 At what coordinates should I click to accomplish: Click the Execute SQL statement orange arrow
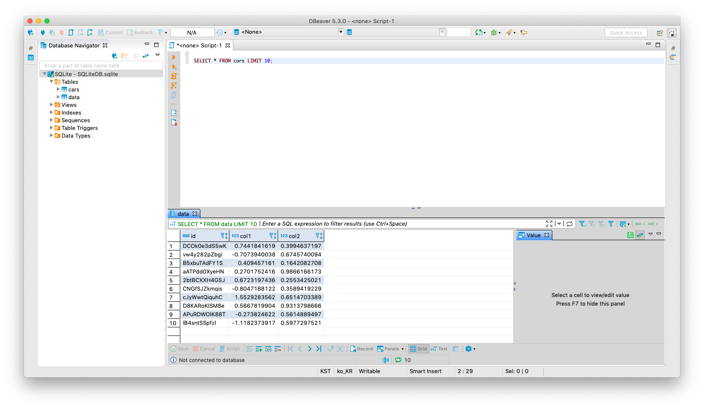pos(174,57)
